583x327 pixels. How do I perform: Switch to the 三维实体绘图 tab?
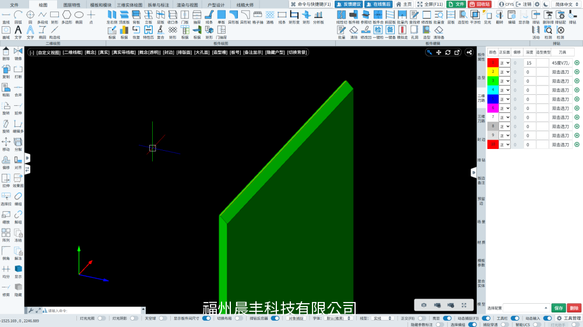[130, 5]
